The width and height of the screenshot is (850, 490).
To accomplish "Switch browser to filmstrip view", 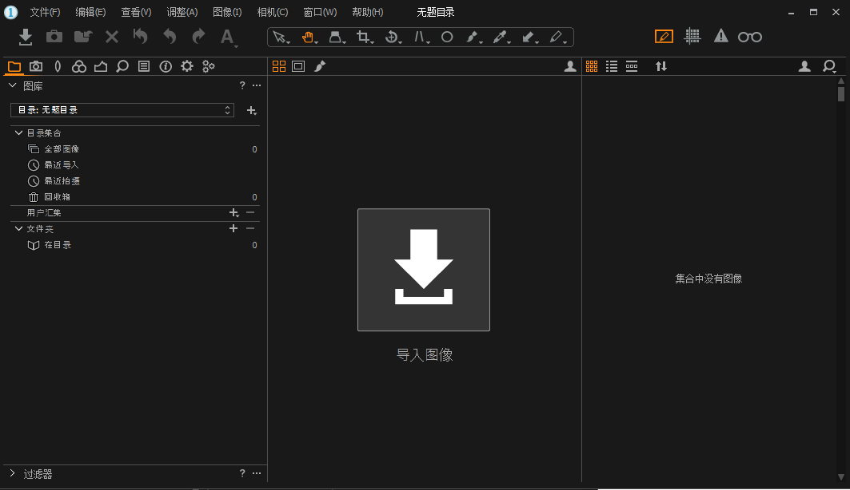I will tap(632, 66).
